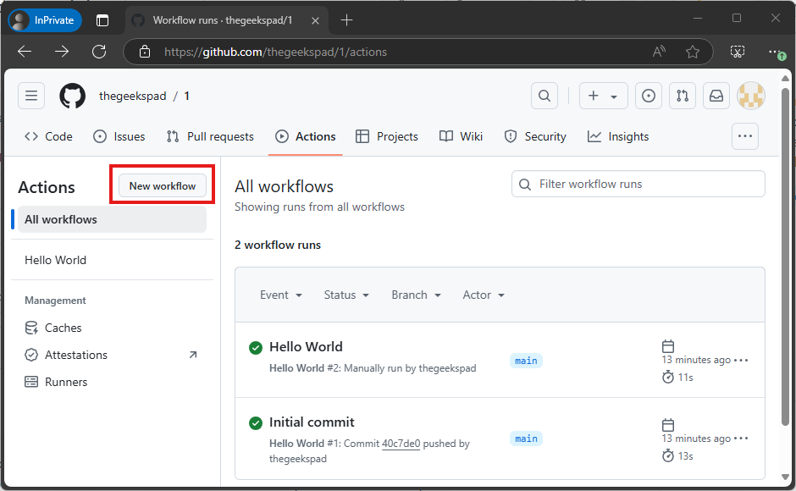
Task: Open the Insights tab
Action: point(618,136)
